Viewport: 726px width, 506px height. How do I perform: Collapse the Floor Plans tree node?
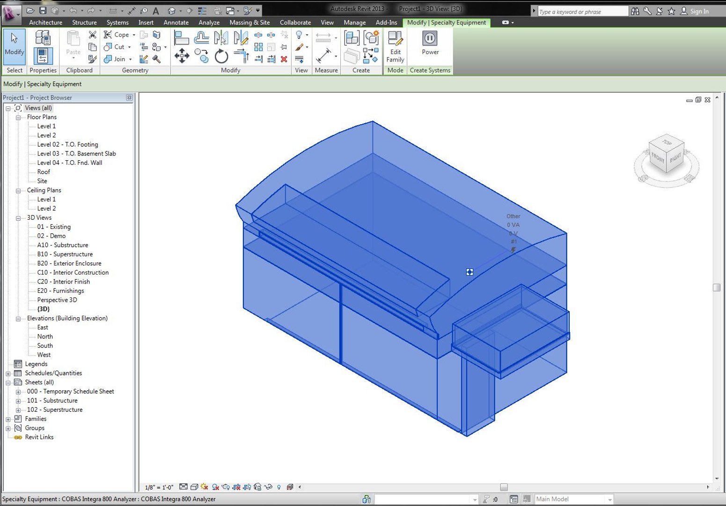point(18,118)
